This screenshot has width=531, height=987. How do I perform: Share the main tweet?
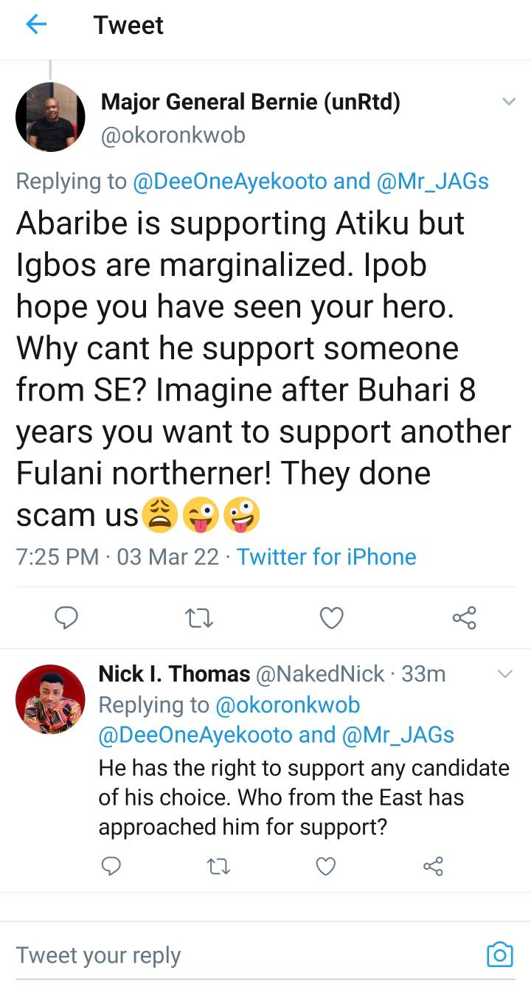(464, 617)
